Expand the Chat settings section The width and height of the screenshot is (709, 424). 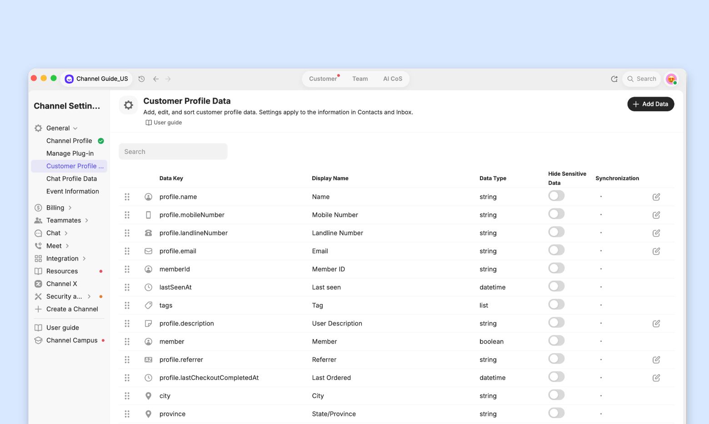(66, 233)
